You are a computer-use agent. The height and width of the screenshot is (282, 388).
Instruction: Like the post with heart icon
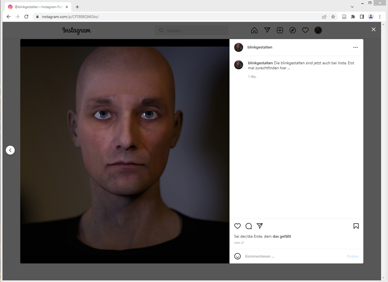[238, 226]
